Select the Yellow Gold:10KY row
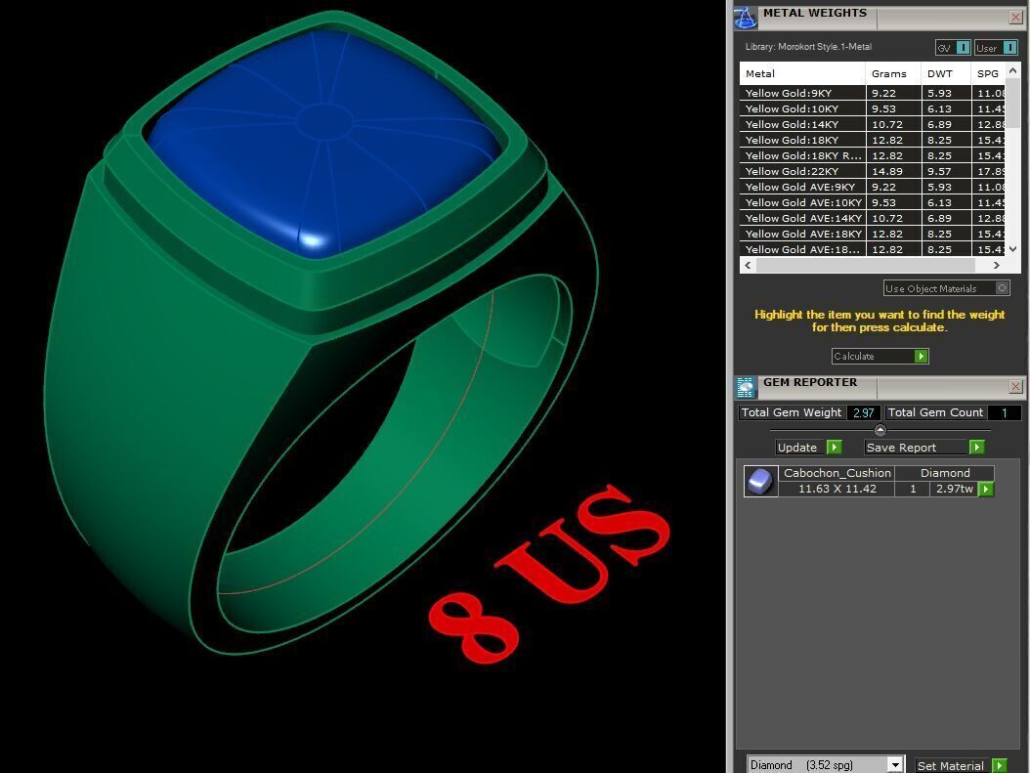1030x773 pixels. 873,108
